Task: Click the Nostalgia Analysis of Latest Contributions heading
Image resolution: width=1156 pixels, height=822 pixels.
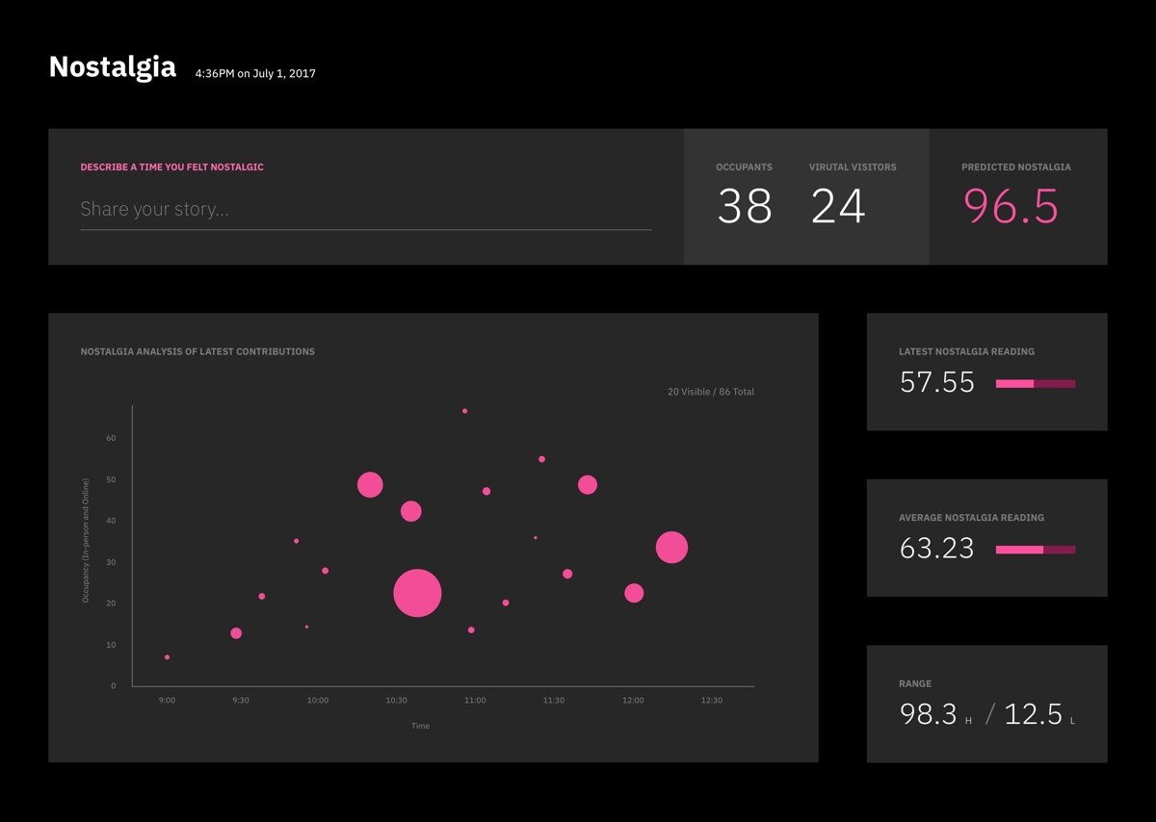Action: pyautogui.click(x=197, y=351)
